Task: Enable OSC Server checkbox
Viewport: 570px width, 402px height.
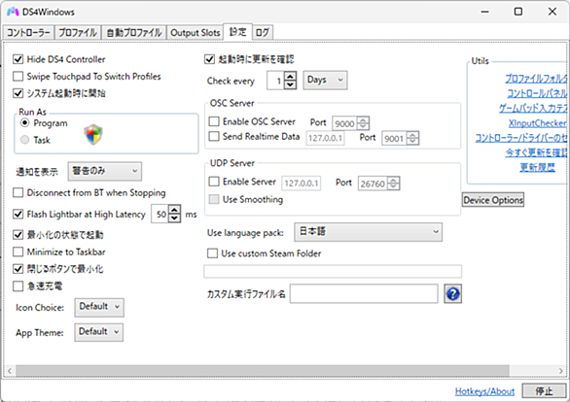Action: click(x=214, y=121)
